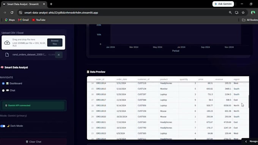Expand the Manage app panel chevron

click(x=246, y=141)
